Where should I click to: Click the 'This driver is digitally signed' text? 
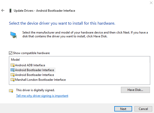tap(35, 90)
